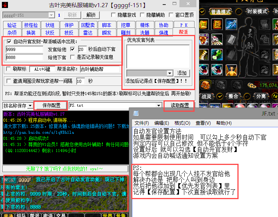
Task: Open the dropdown beside the 添加 button
Action: click(x=170, y=73)
